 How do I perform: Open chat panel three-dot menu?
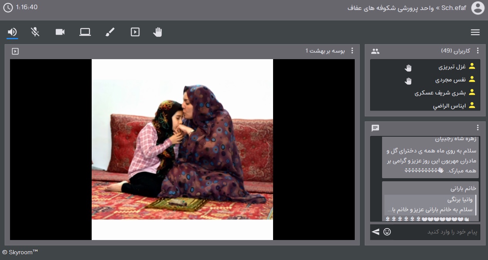(478, 128)
